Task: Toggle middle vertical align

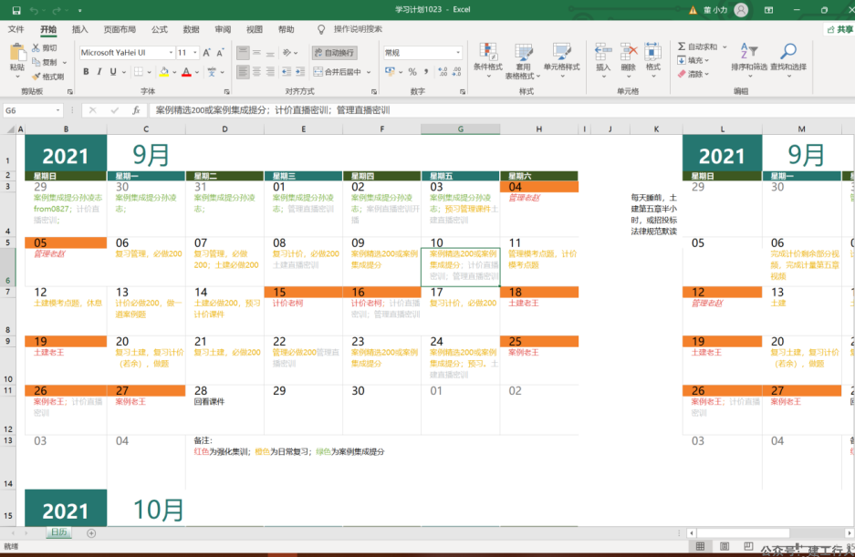Action: point(256,53)
